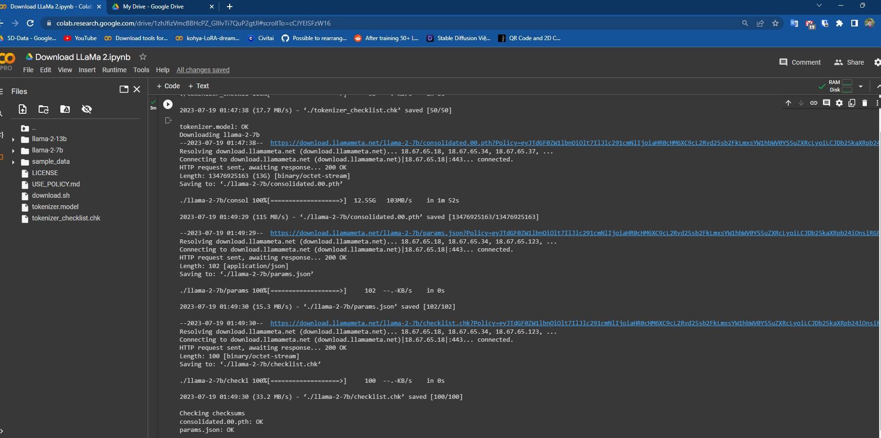Close the Files panel
This screenshot has height=438, width=881.
coord(137,89)
